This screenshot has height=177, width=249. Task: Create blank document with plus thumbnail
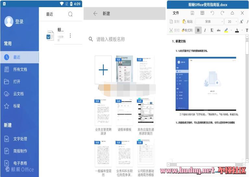pyautogui.click(x=103, y=69)
